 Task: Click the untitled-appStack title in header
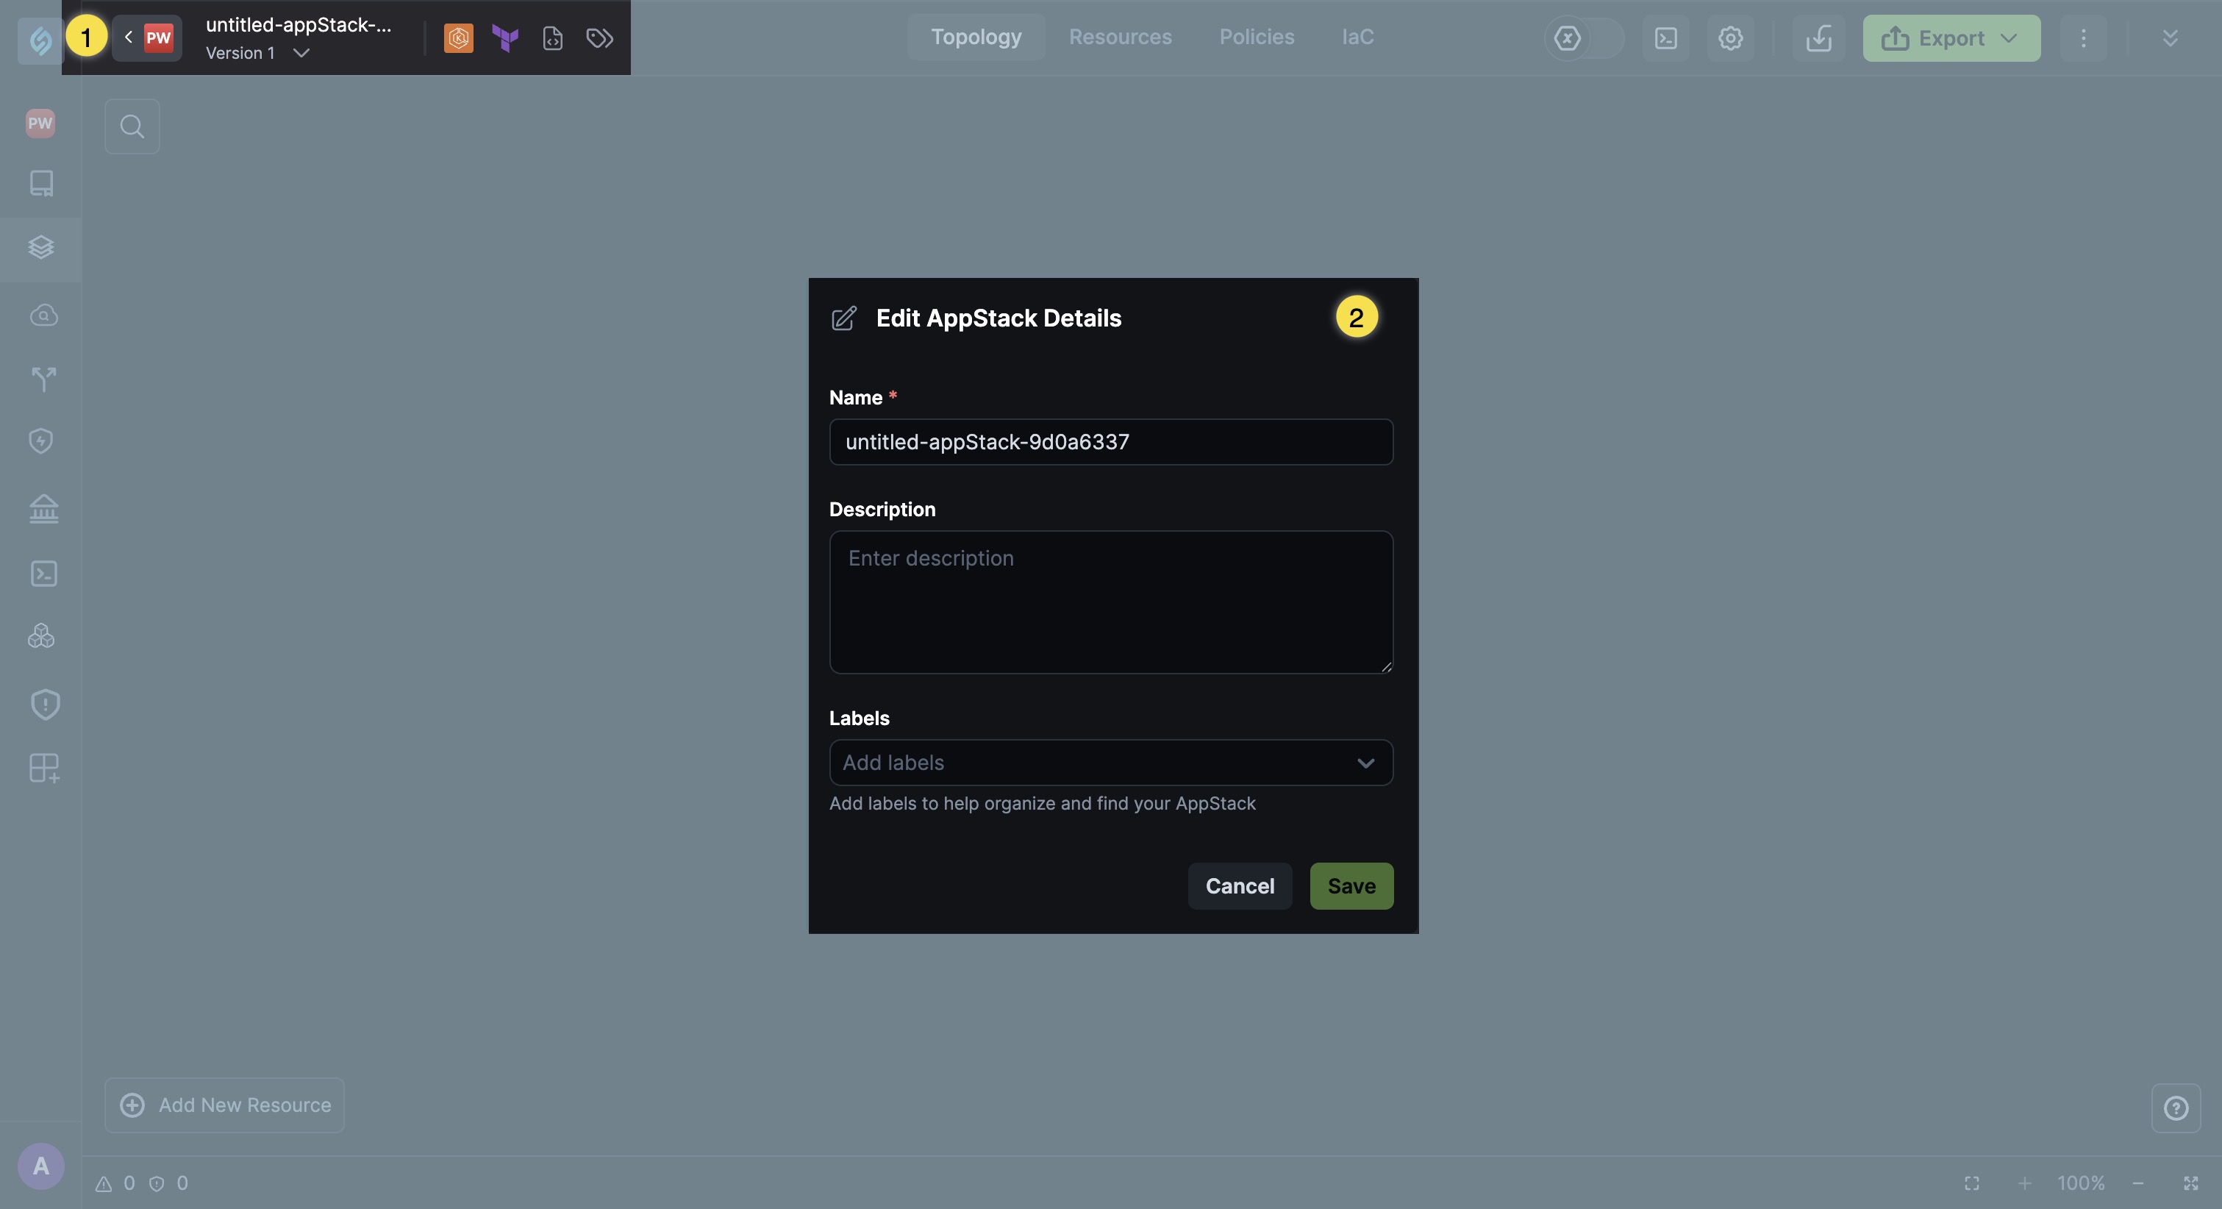pos(299,25)
